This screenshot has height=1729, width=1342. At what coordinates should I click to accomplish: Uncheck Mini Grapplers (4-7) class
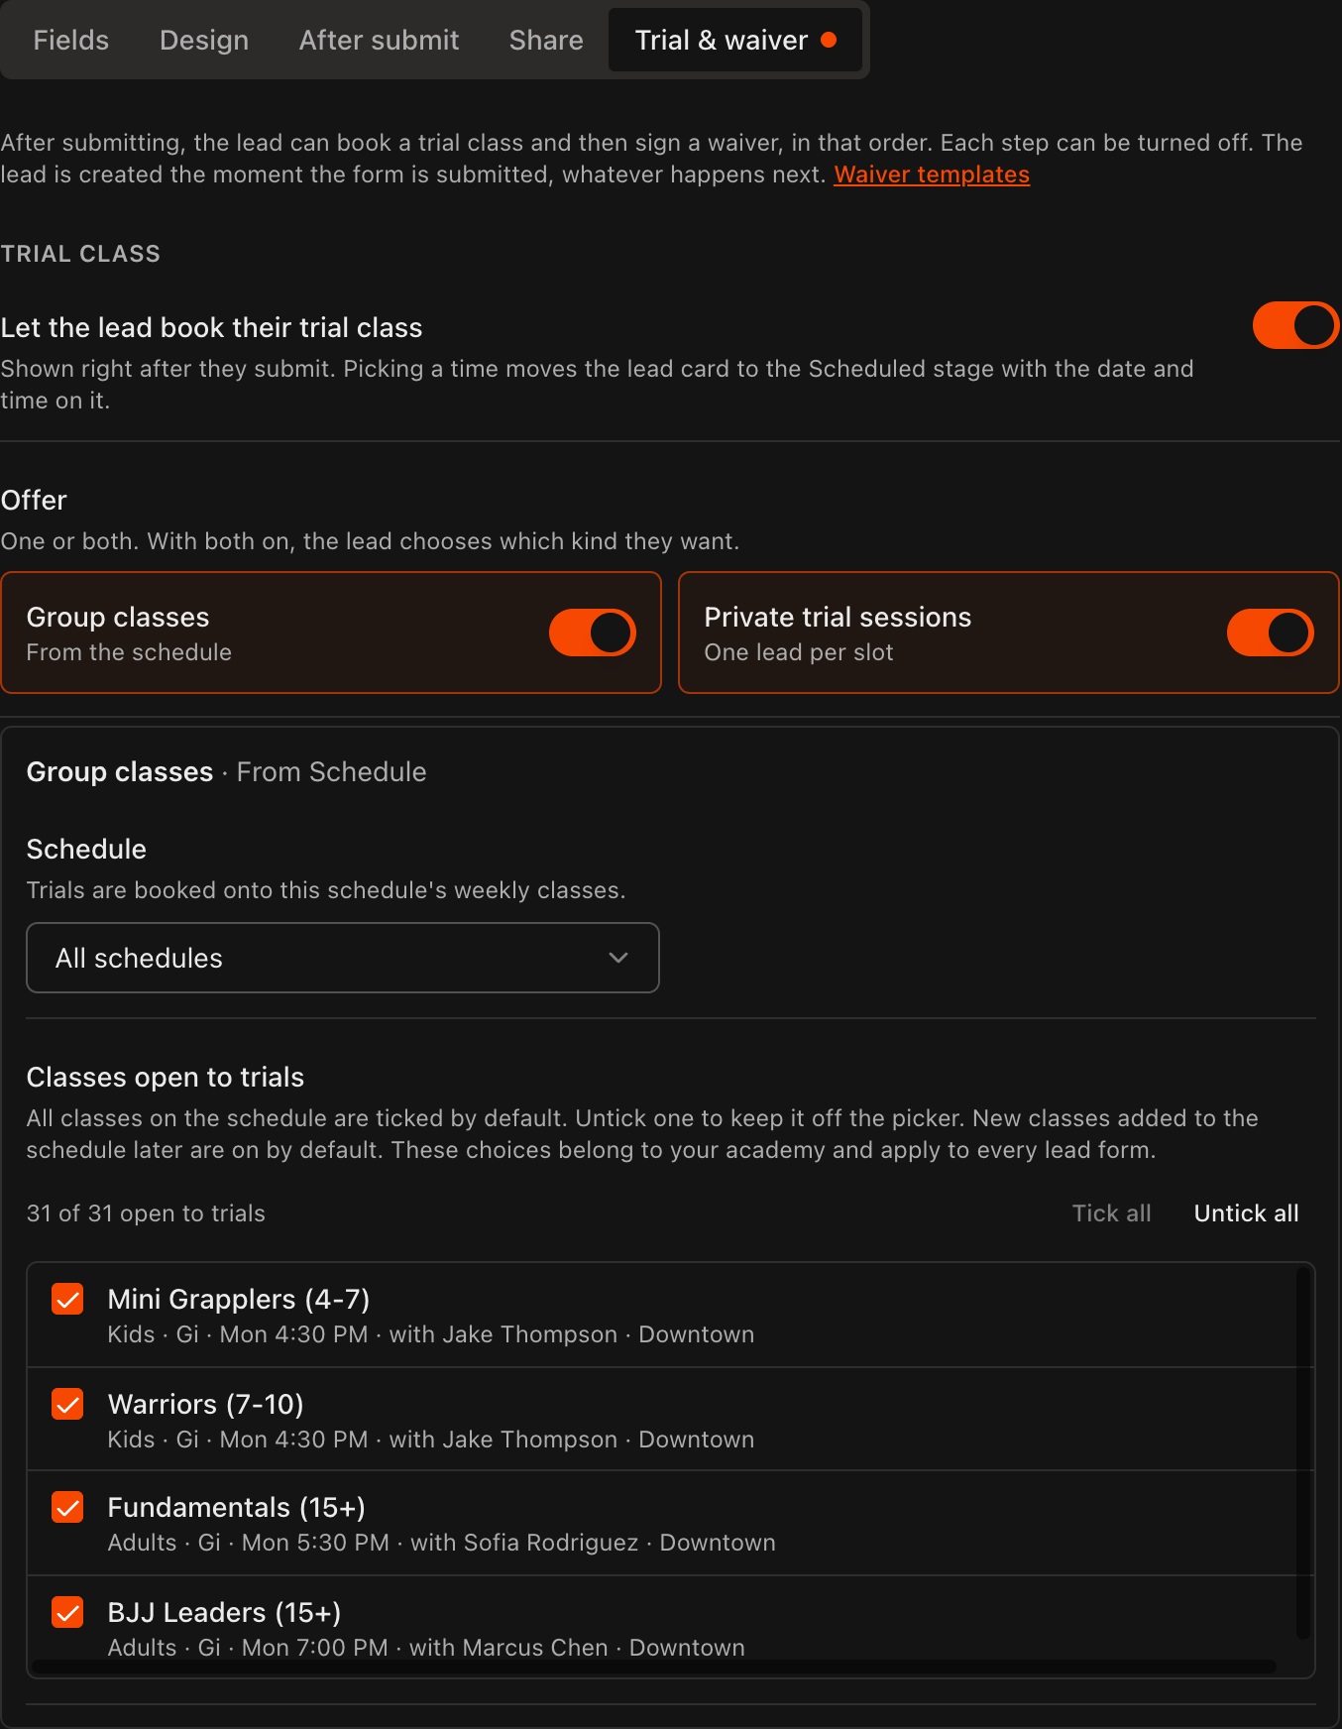pos(67,1299)
